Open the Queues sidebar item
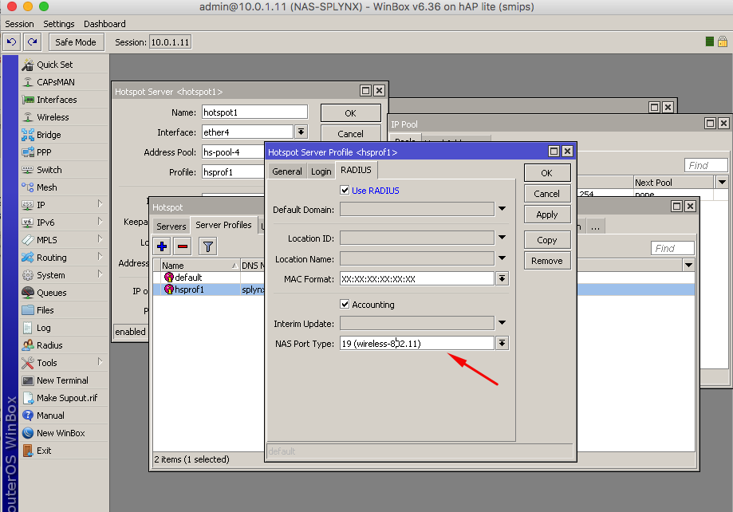 tap(51, 293)
